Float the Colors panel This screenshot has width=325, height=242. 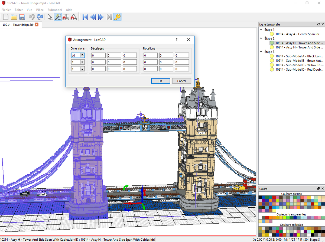(318, 189)
